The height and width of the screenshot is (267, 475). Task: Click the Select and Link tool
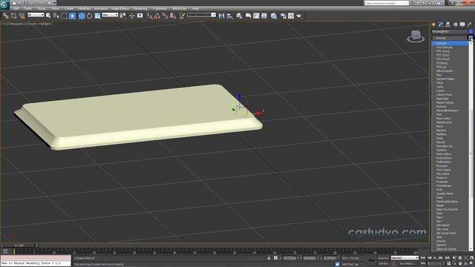[x=5, y=16]
